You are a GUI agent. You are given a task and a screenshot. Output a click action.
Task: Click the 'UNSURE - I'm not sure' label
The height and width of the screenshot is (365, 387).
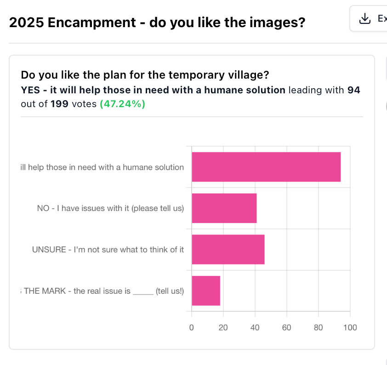pyautogui.click(x=108, y=250)
